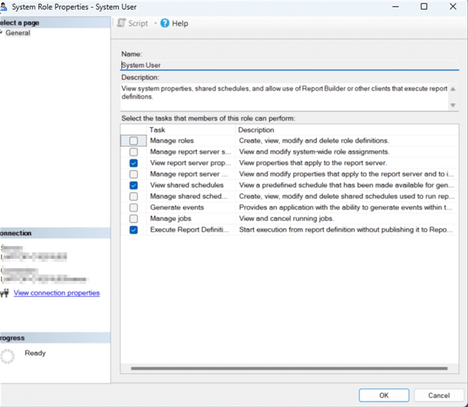Open the Help icon in toolbar
This screenshot has width=468, height=407.
[x=165, y=23]
